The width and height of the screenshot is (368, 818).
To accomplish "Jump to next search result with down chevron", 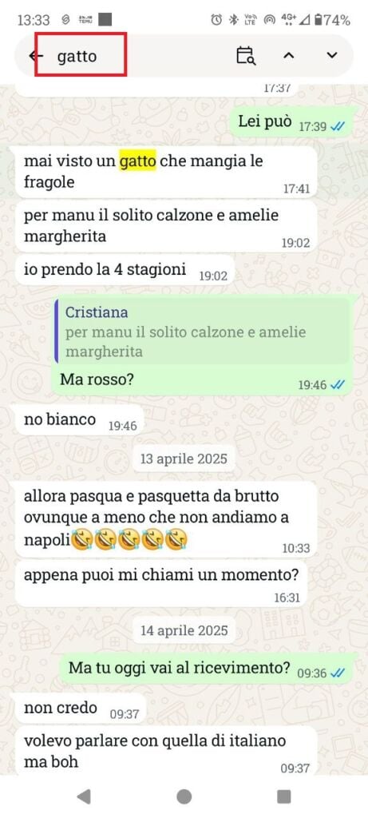I will click(332, 56).
